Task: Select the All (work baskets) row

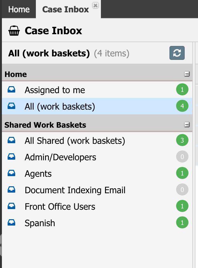Action: [97, 106]
